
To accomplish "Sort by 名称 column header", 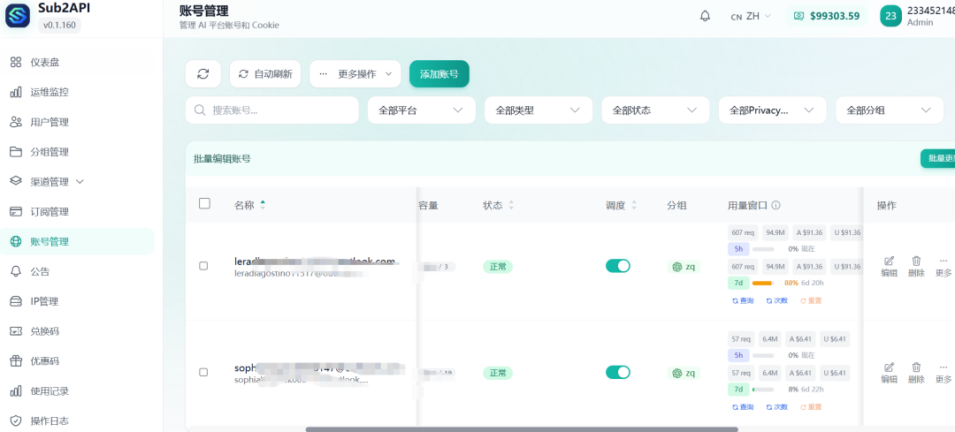I will click(x=249, y=205).
